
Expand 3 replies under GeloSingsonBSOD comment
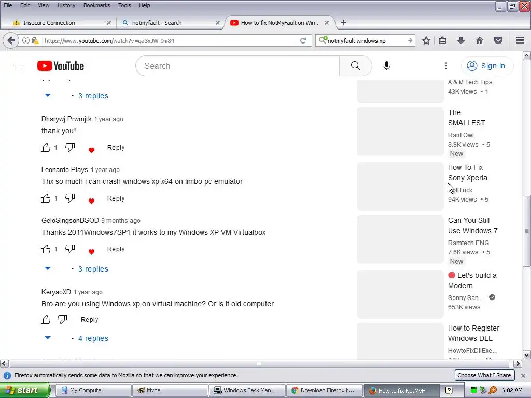click(93, 269)
